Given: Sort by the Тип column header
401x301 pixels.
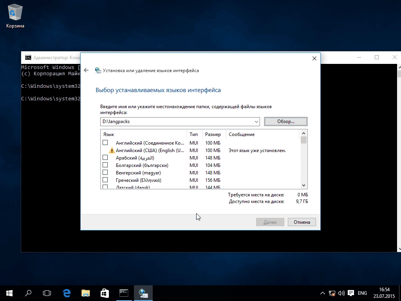Looking at the screenshot, I should pos(195,134).
